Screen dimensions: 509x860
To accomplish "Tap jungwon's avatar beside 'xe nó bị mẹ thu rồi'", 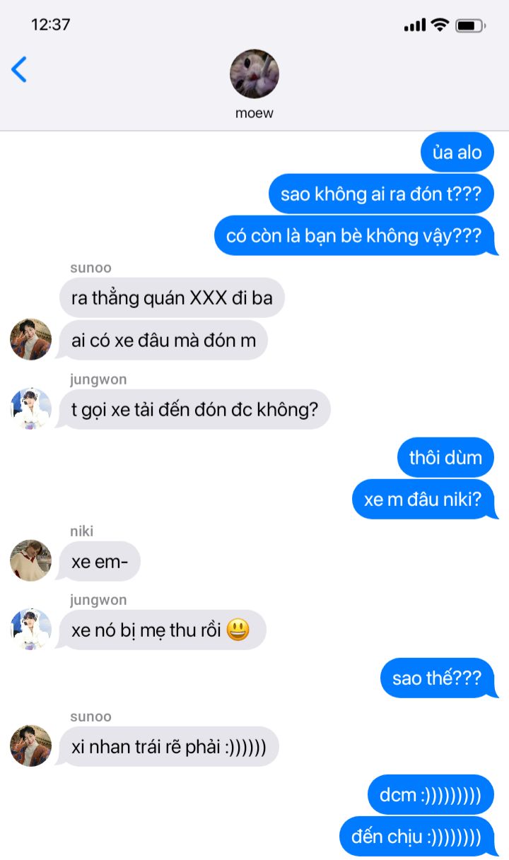I will coord(30,629).
